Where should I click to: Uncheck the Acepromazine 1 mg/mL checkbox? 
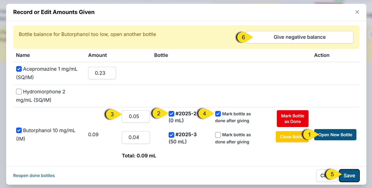[19, 69]
